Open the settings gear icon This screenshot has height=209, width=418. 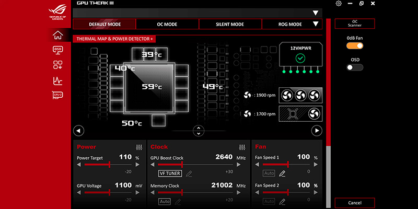click(339, 4)
